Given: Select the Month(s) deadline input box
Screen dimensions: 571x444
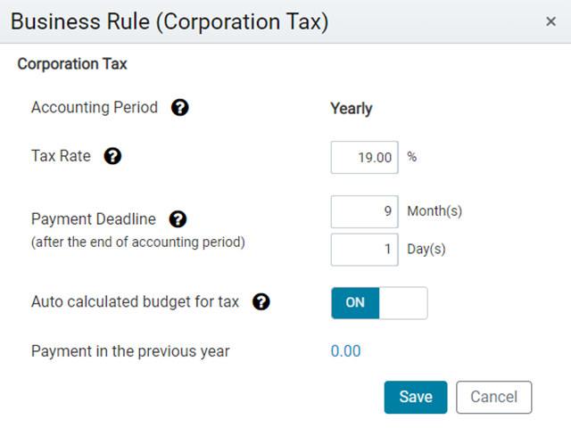Looking at the screenshot, I should pos(365,211).
